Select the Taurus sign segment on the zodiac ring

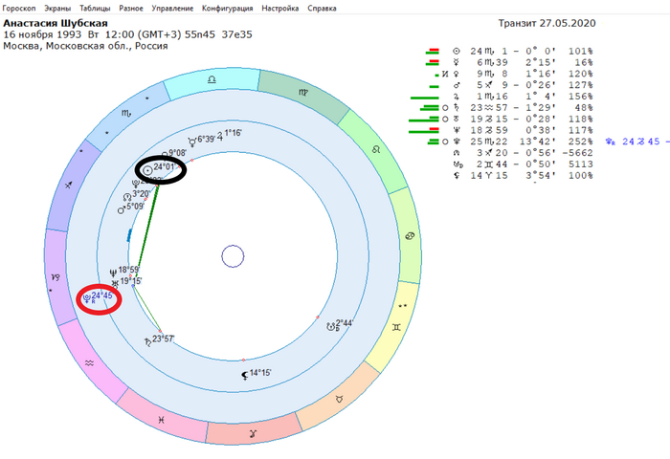pos(339,399)
